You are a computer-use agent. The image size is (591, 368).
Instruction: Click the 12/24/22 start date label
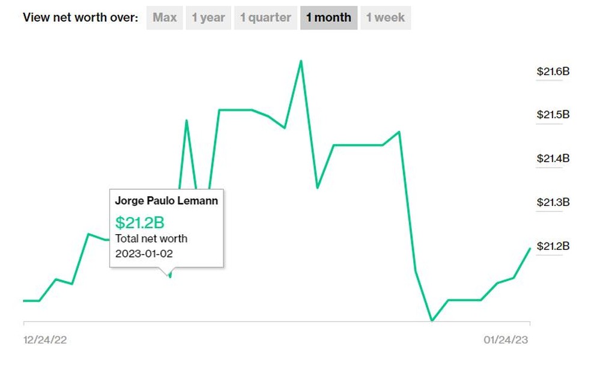45,340
